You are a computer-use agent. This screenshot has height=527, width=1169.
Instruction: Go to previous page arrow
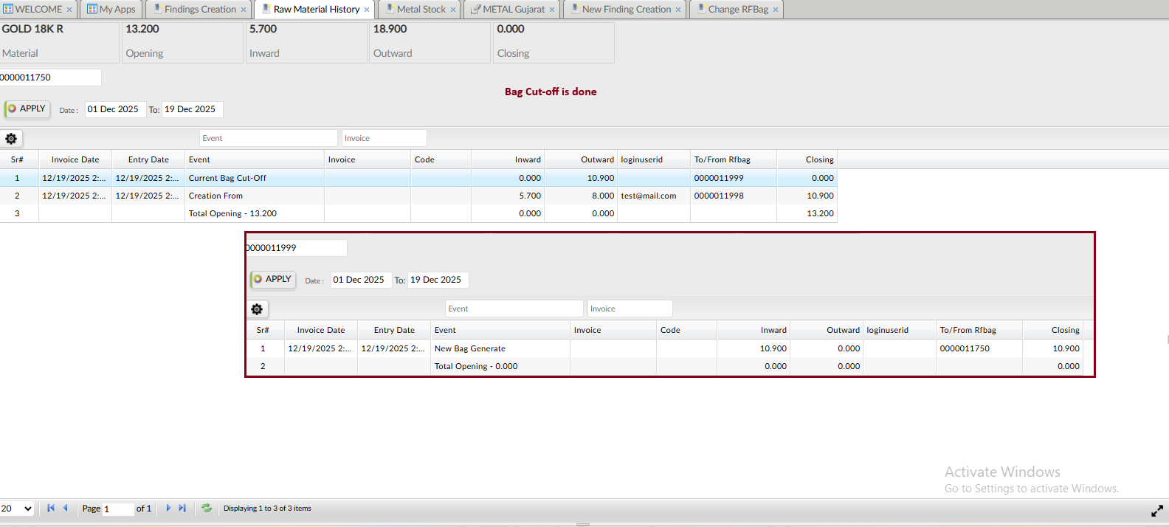point(66,508)
